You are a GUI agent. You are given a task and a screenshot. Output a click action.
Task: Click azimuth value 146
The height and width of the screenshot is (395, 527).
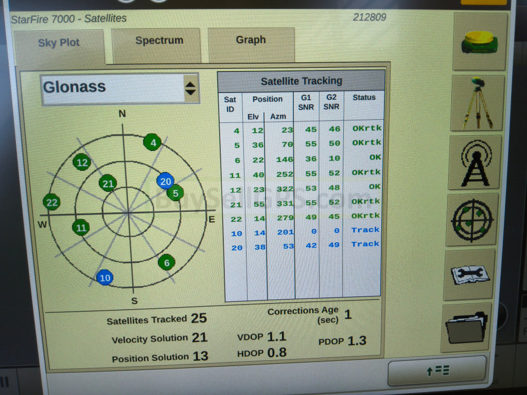[284, 159]
